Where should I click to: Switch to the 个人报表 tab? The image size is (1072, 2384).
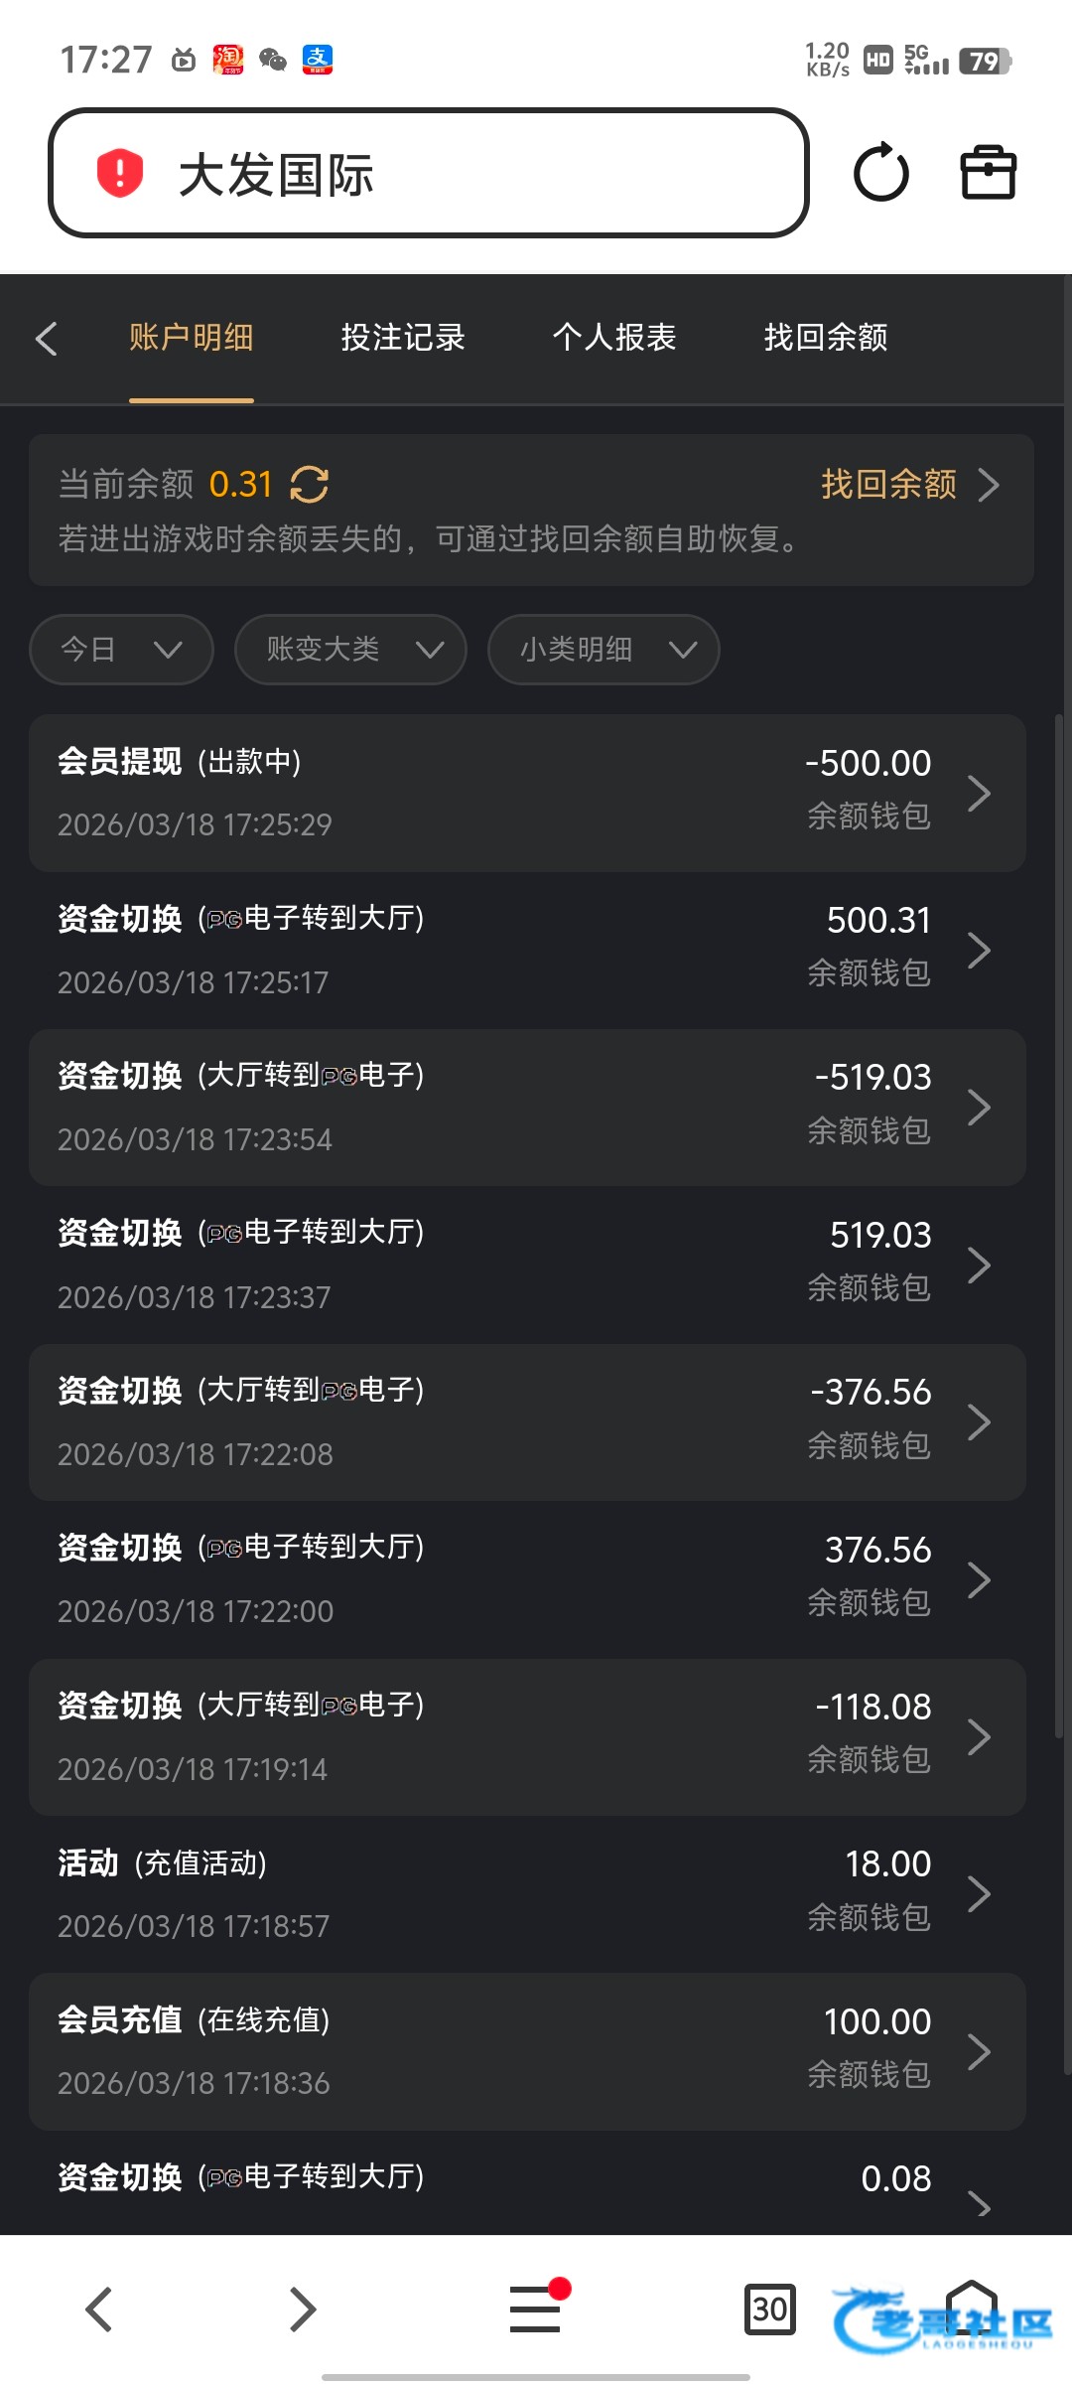(614, 338)
